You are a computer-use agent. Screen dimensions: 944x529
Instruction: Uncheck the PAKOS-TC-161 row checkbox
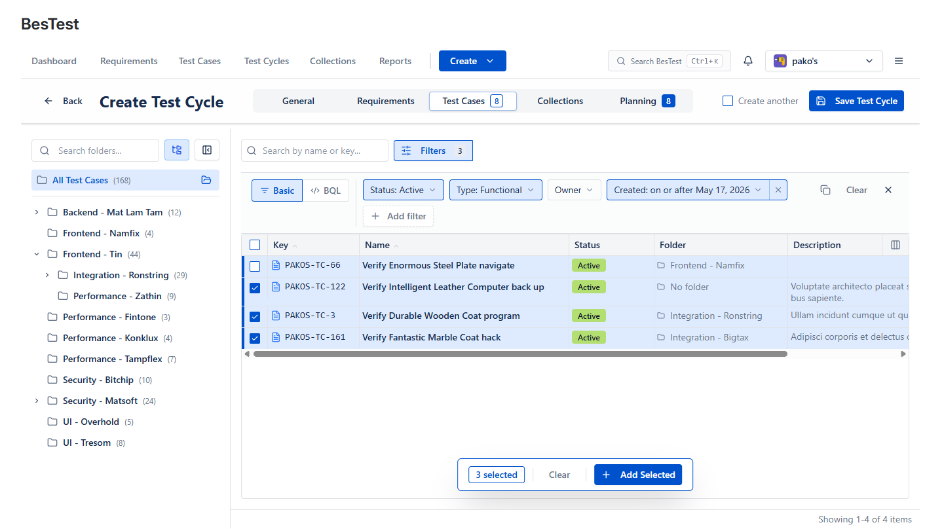coord(255,338)
